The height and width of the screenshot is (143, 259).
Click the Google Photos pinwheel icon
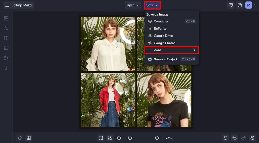pyautogui.click(x=150, y=43)
